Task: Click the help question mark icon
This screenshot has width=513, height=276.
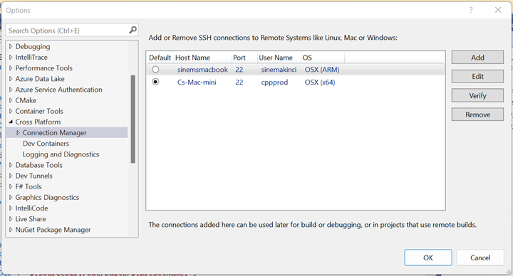Action: point(471,10)
